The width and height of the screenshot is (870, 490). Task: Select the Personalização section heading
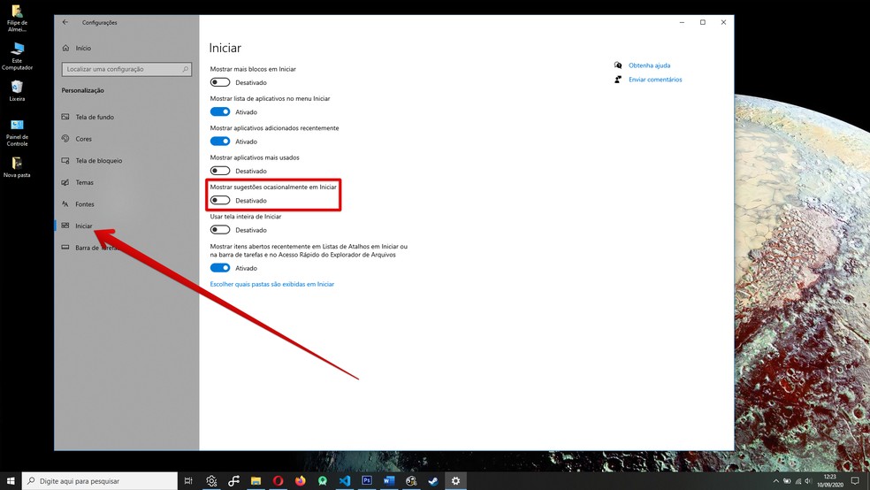click(83, 90)
